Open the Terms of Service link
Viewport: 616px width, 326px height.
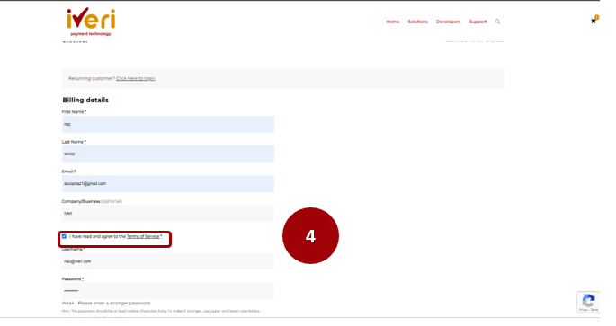pyautogui.click(x=143, y=236)
